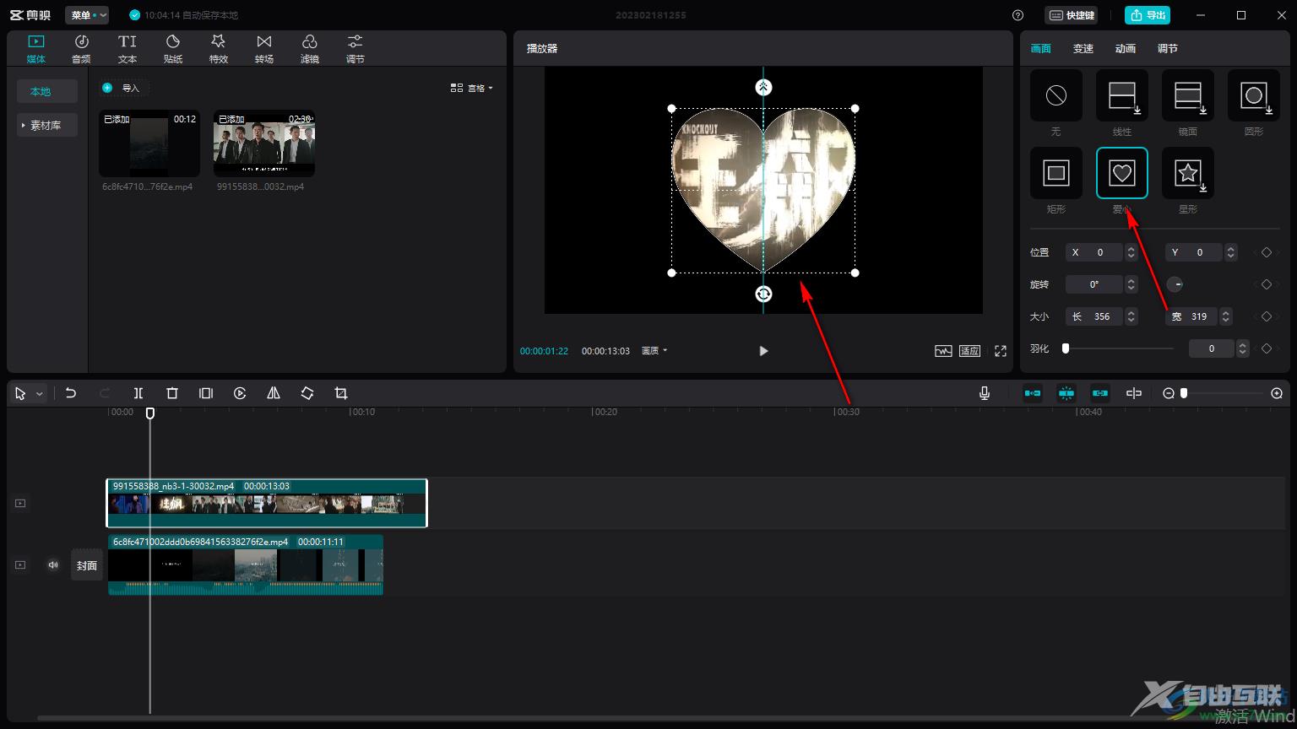Click the help question mark icon
Image resolution: width=1297 pixels, height=729 pixels.
[1018, 15]
